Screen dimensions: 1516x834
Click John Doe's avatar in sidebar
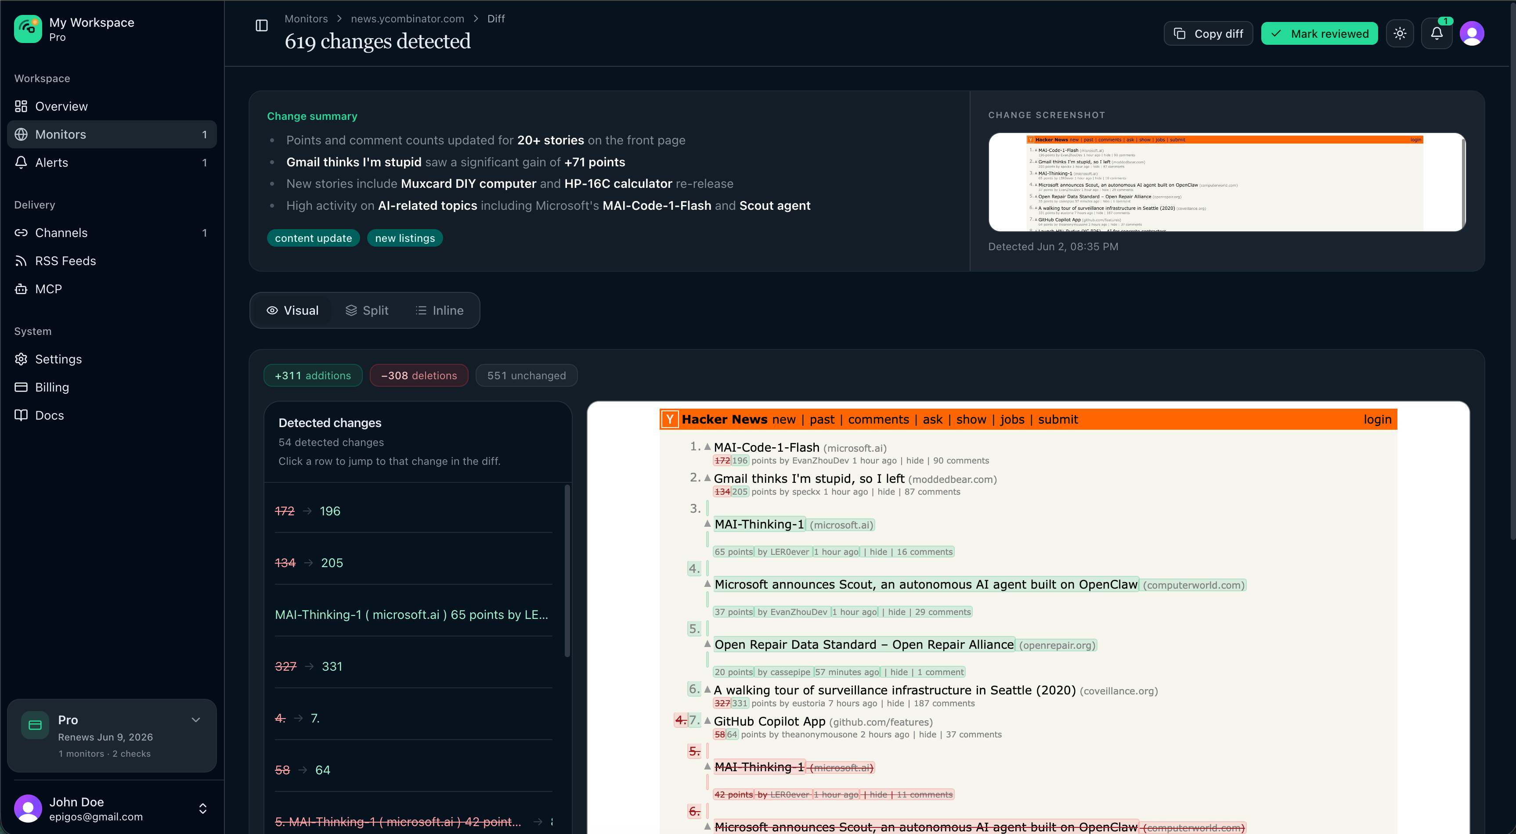pos(28,809)
